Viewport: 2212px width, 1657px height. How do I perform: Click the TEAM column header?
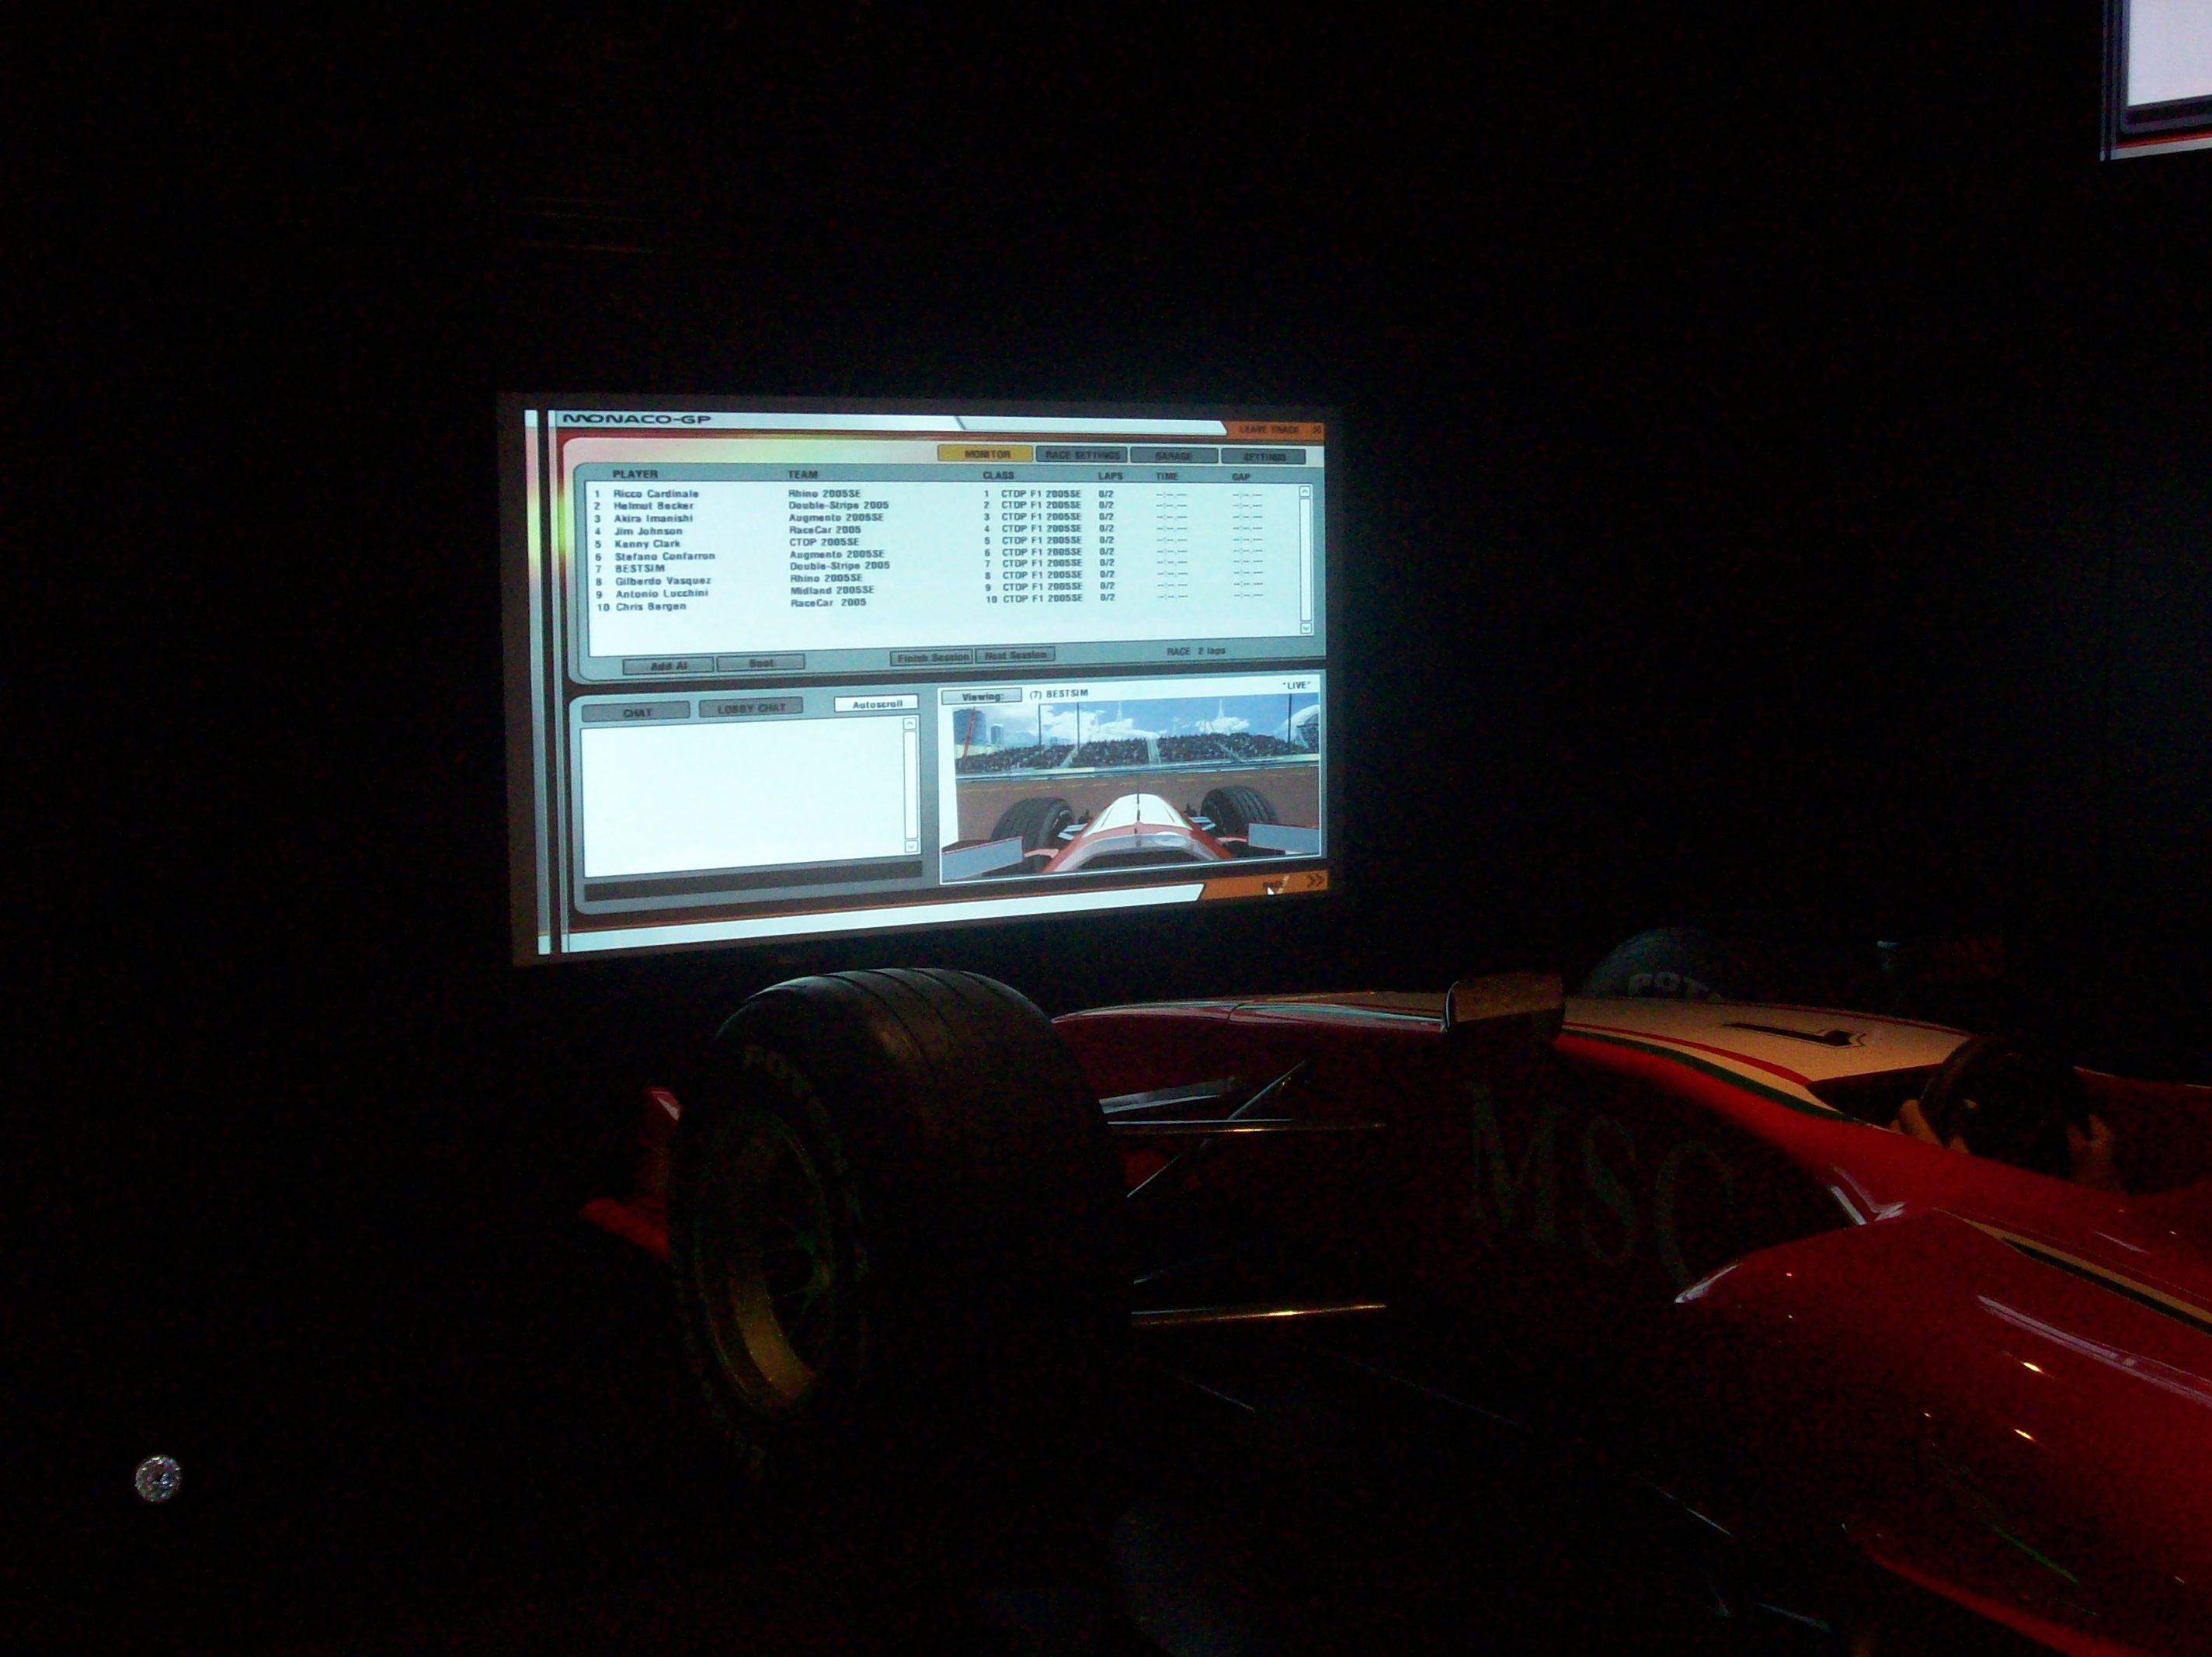(x=802, y=475)
